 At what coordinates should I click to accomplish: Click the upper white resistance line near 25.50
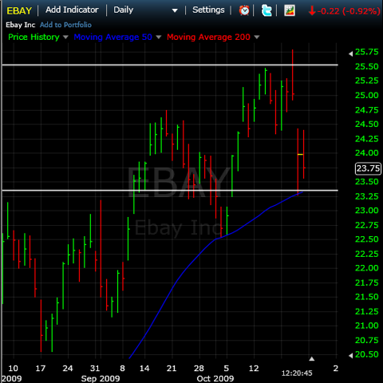[x=170, y=65]
